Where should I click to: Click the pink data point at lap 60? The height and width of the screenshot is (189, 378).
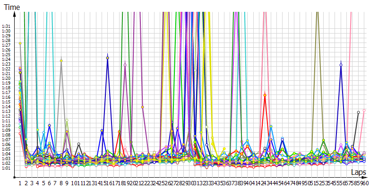(364, 111)
